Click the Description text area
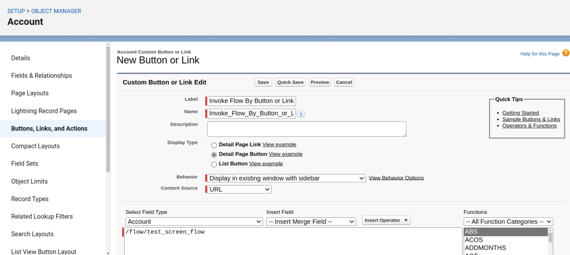Screen dimensions: 570x255 point(307,129)
